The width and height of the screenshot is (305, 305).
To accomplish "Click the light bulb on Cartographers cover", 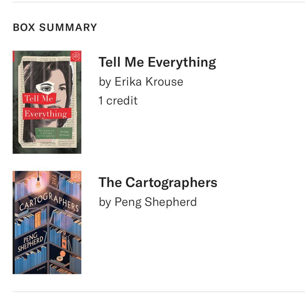I will tap(38, 184).
